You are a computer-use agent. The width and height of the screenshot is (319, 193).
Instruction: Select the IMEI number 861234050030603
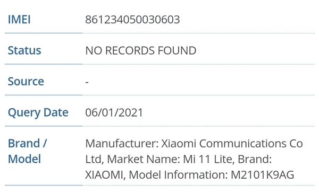(x=132, y=20)
